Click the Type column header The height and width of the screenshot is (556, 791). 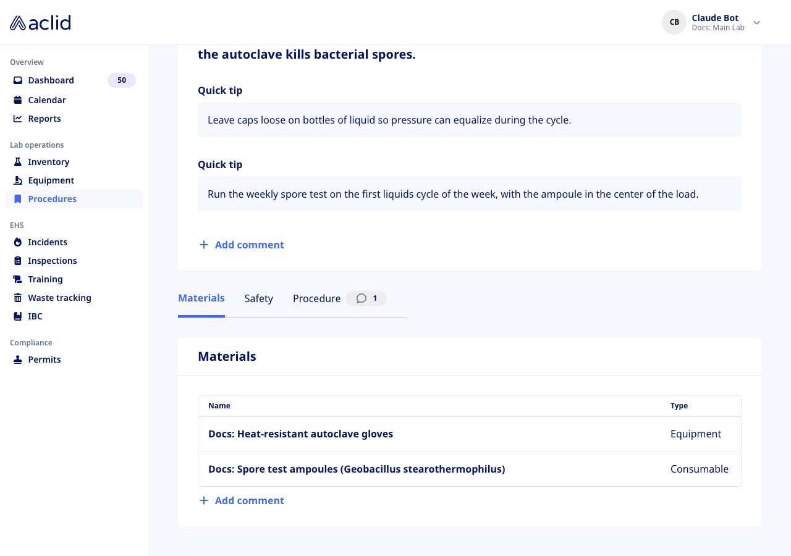679,406
